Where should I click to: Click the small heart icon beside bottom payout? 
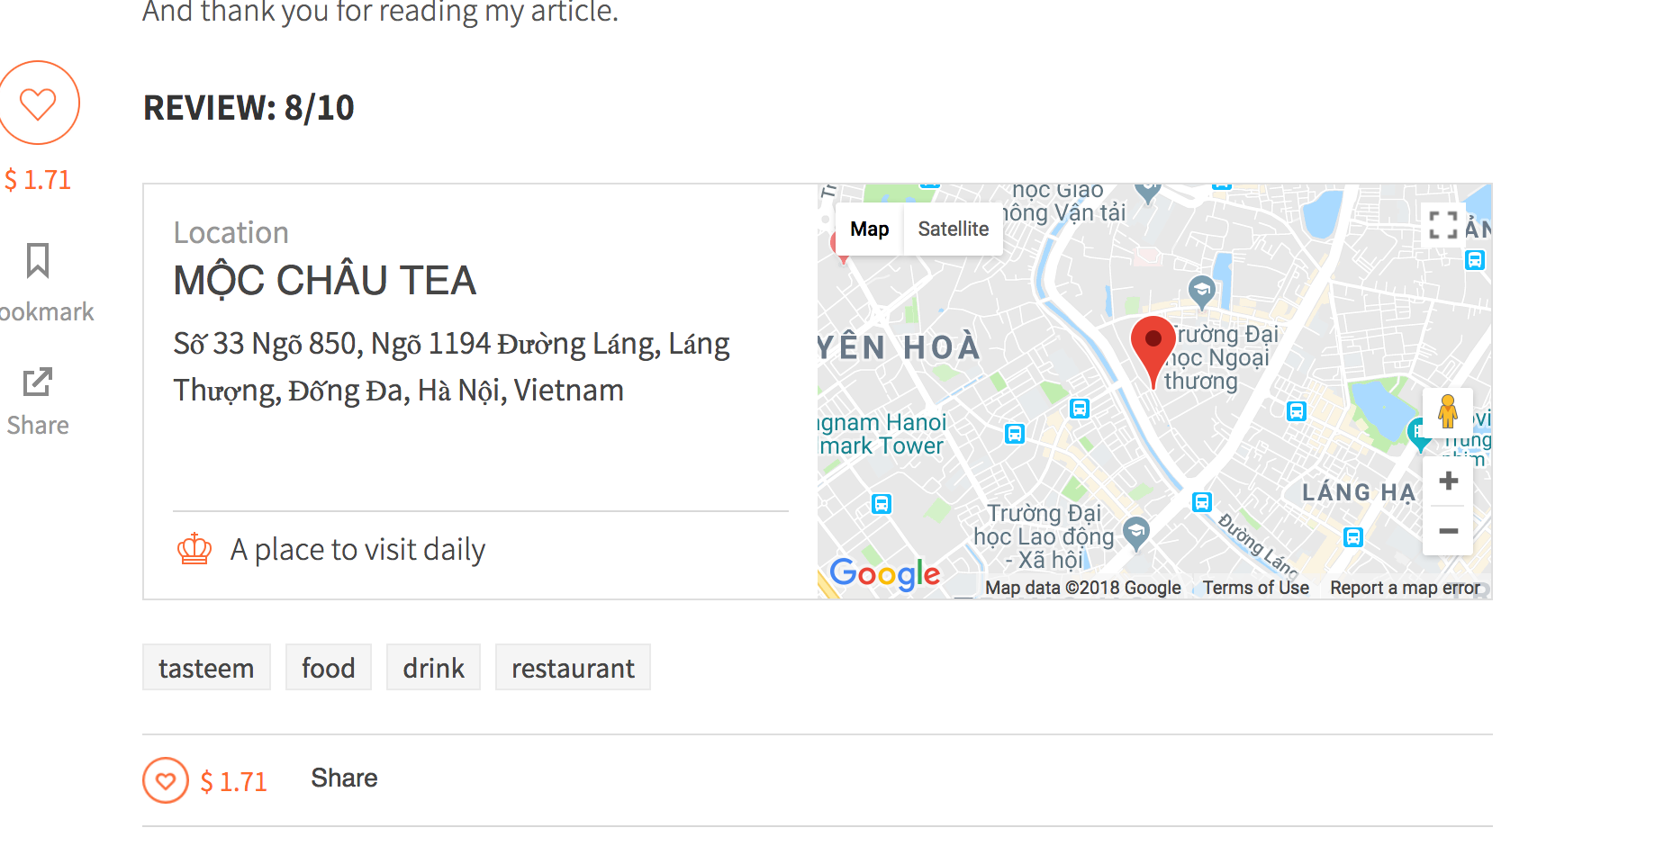[x=166, y=780]
